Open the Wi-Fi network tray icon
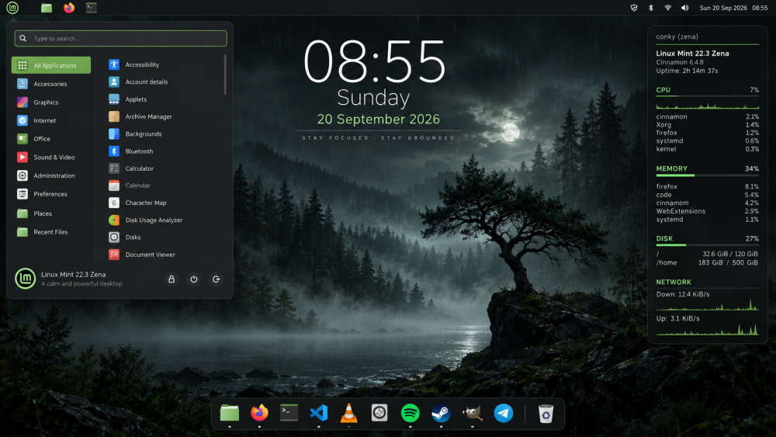 tap(667, 8)
